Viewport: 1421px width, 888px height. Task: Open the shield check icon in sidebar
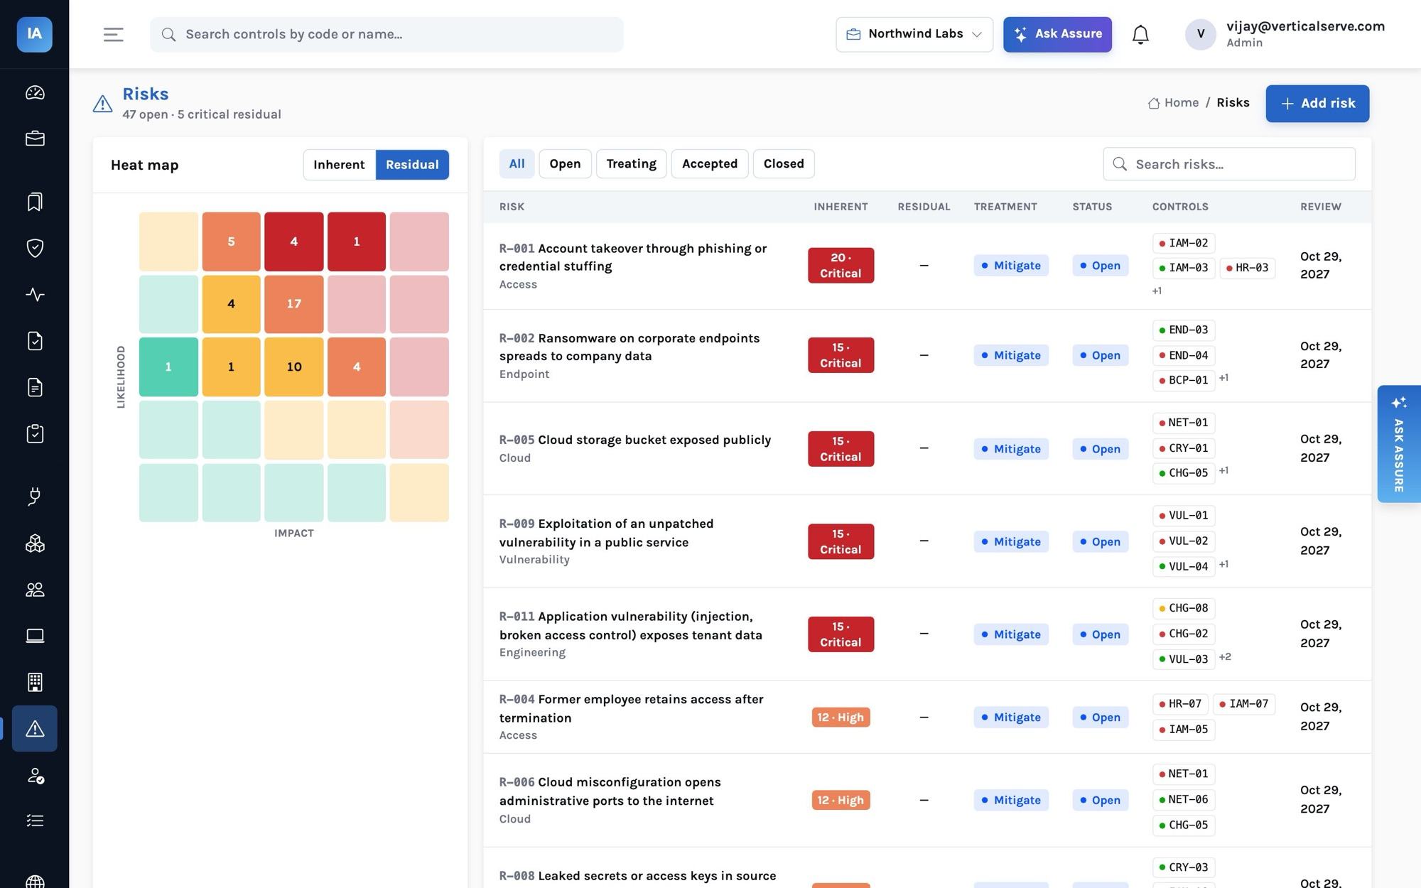click(35, 248)
